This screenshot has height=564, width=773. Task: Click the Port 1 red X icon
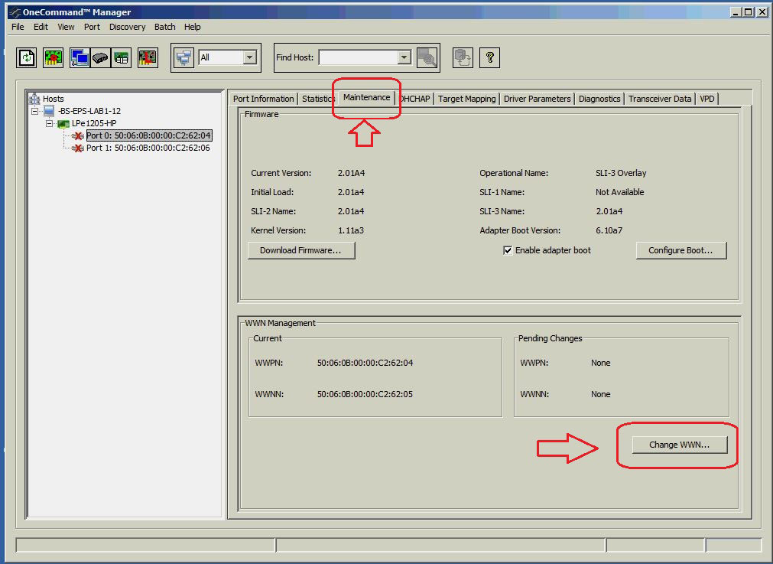(x=77, y=148)
